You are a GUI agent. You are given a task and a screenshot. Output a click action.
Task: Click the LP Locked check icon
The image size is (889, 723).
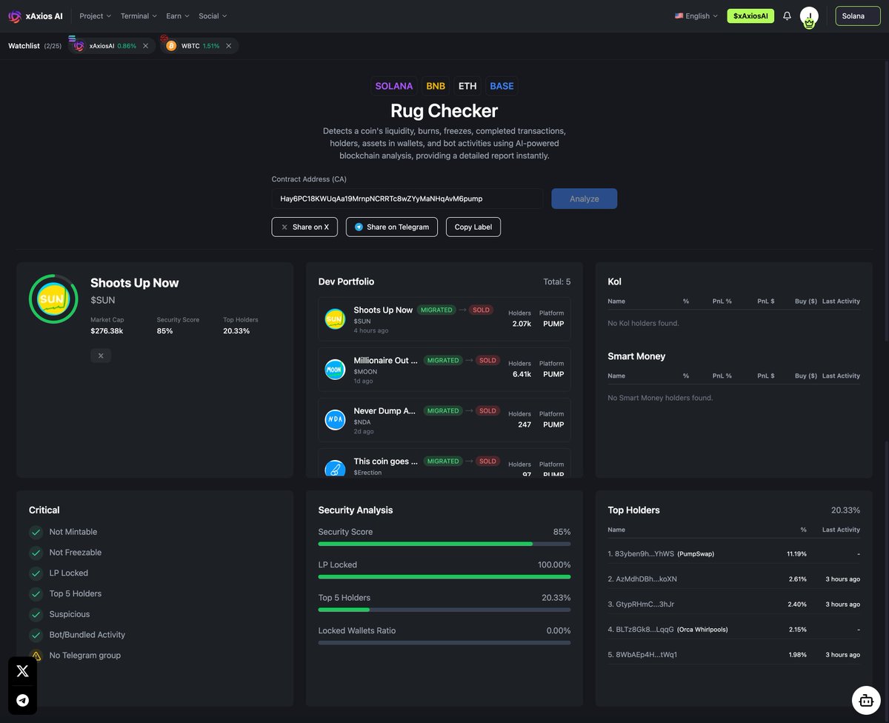(x=35, y=573)
